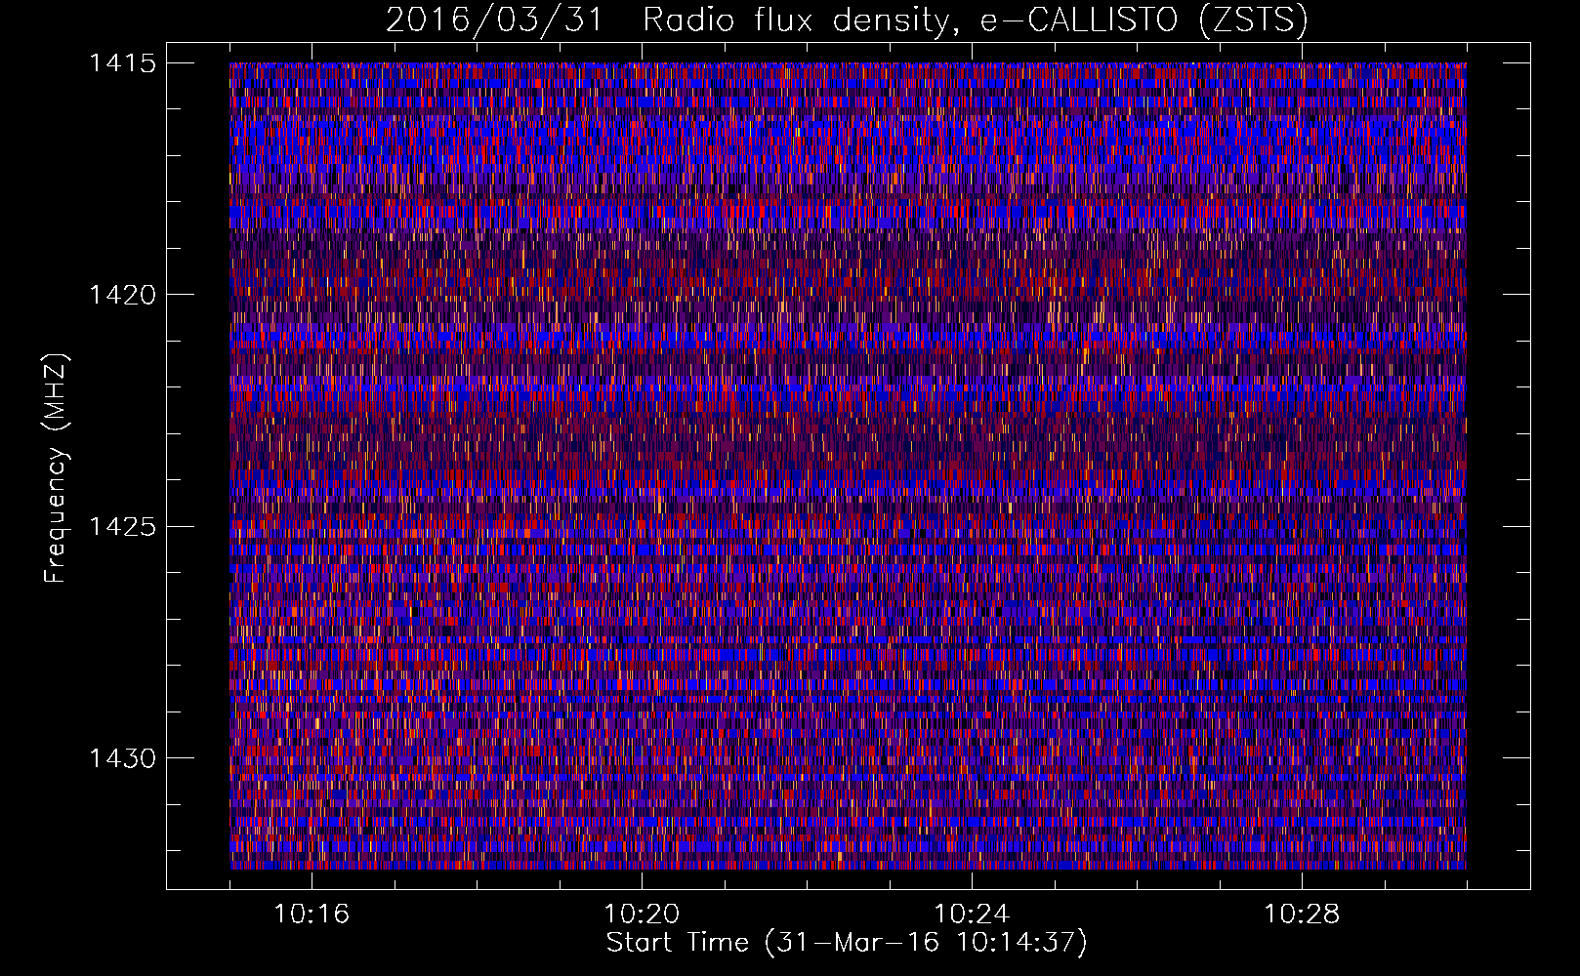This screenshot has width=1580, height=976.
Task: Click the 10:20 time tick label
Action: pyautogui.click(x=642, y=915)
